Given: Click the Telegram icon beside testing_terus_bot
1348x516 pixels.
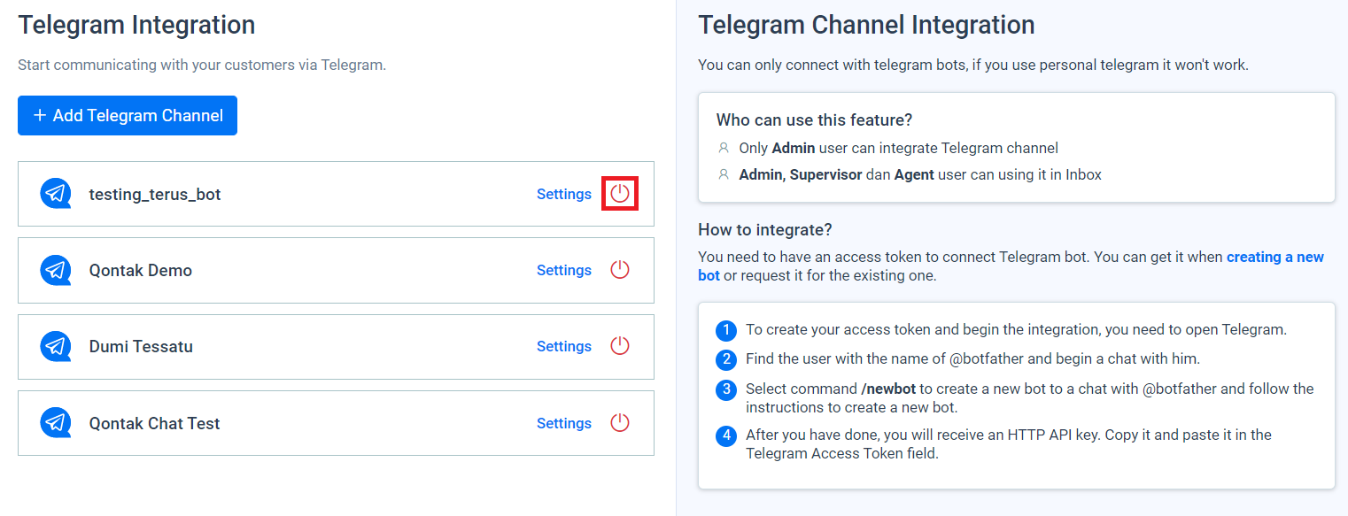Looking at the screenshot, I should [56, 193].
